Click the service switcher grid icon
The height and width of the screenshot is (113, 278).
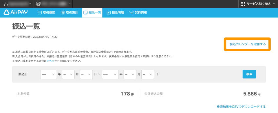(243, 4)
